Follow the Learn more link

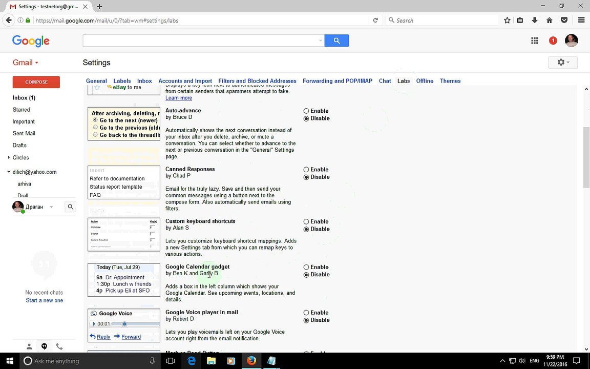coord(179,98)
